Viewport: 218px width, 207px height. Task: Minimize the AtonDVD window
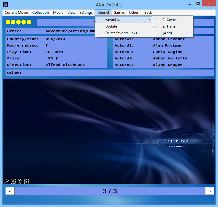[x=190, y=4]
